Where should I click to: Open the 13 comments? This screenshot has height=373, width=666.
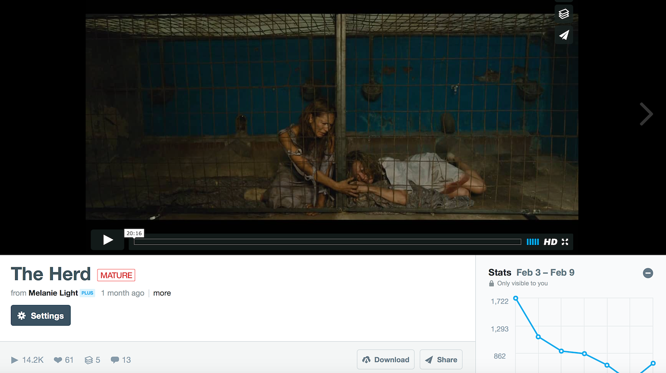pos(121,360)
